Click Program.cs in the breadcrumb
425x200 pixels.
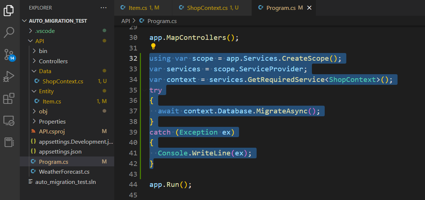[162, 21]
